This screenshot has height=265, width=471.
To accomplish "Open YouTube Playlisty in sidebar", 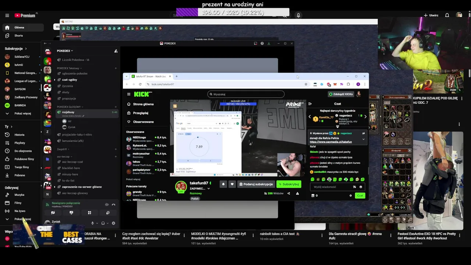I will pyautogui.click(x=20, y=143).
